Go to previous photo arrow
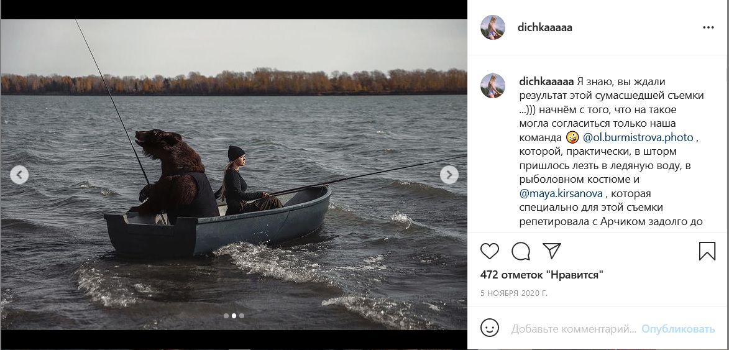This screenshot has height=350, width=729. tap(19, 175)
